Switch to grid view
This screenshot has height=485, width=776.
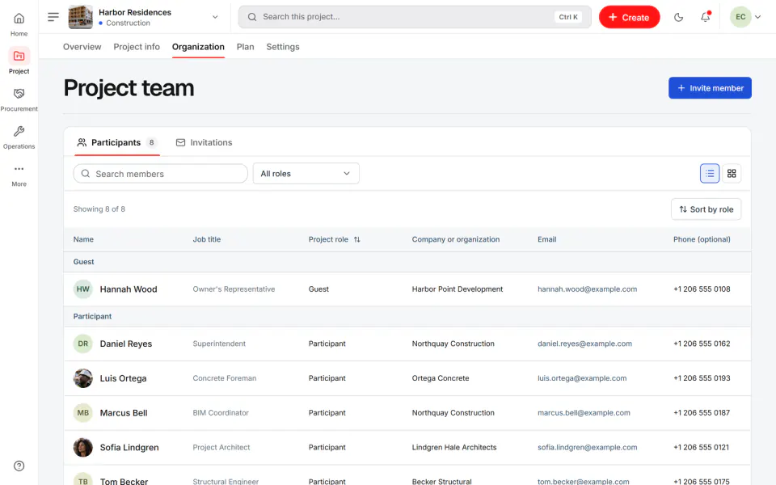click(x=732, y=174)
